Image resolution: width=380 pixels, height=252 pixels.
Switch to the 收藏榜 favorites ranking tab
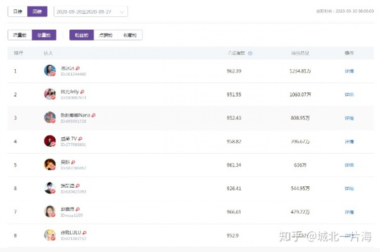coord(130,35)
